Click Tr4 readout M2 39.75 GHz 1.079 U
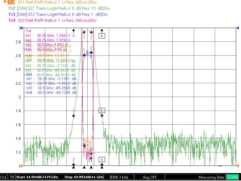The height and width of the screenshot is (181, 241). click(x=48, y=40)
